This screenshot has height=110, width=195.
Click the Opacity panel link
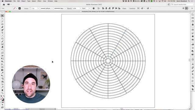[69, 8]
